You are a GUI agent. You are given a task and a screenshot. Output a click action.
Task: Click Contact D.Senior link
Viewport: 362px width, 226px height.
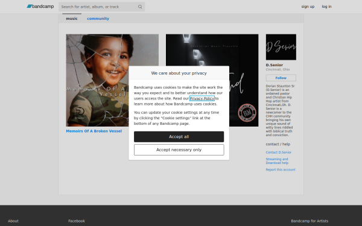click(278, 152)
